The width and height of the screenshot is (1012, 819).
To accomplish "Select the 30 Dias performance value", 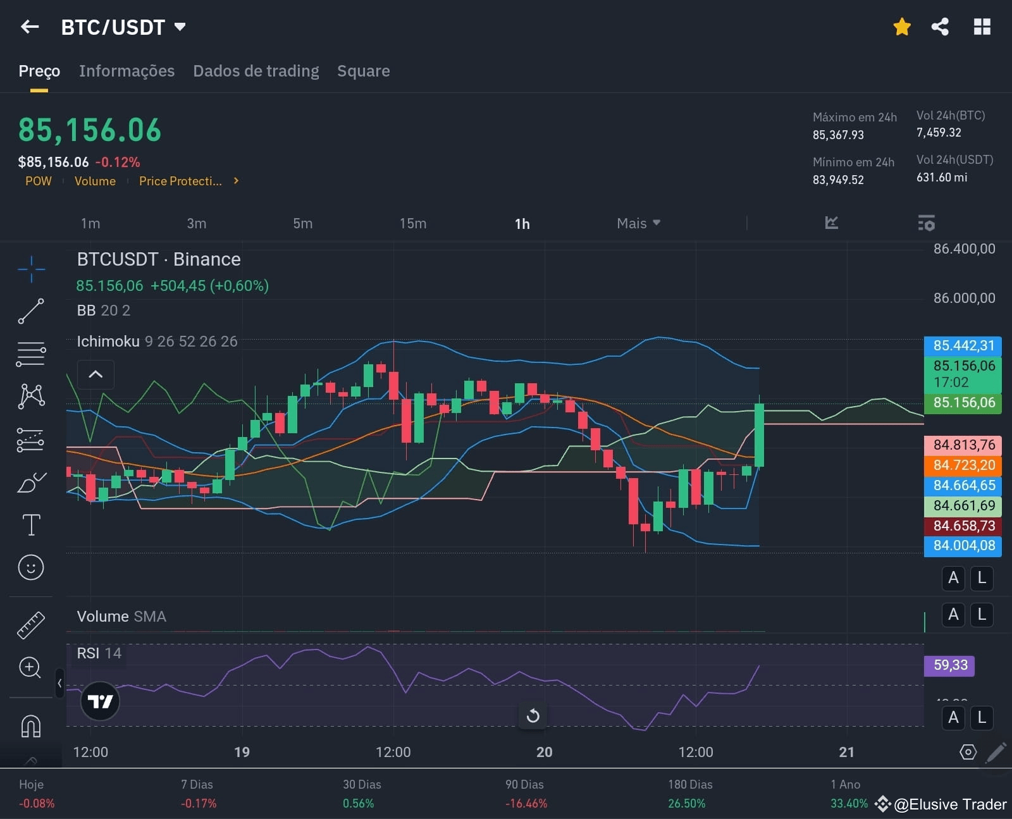I will 358,804.
